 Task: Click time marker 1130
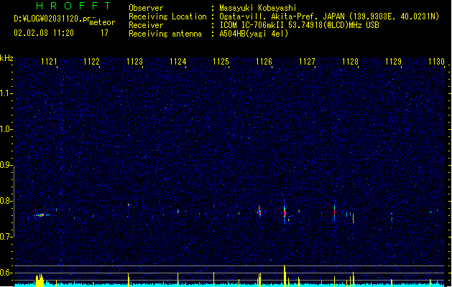(436, 62)
